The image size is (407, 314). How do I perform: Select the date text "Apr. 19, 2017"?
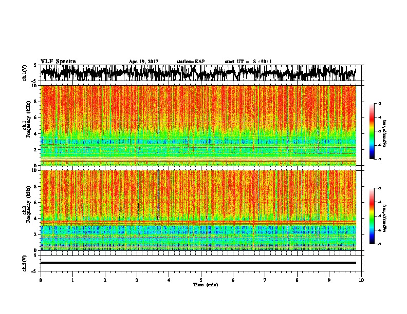coord(143,62)
